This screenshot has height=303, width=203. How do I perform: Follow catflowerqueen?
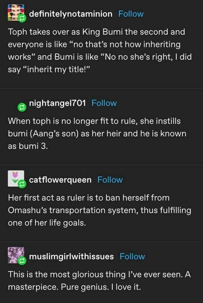click(110, 180)
